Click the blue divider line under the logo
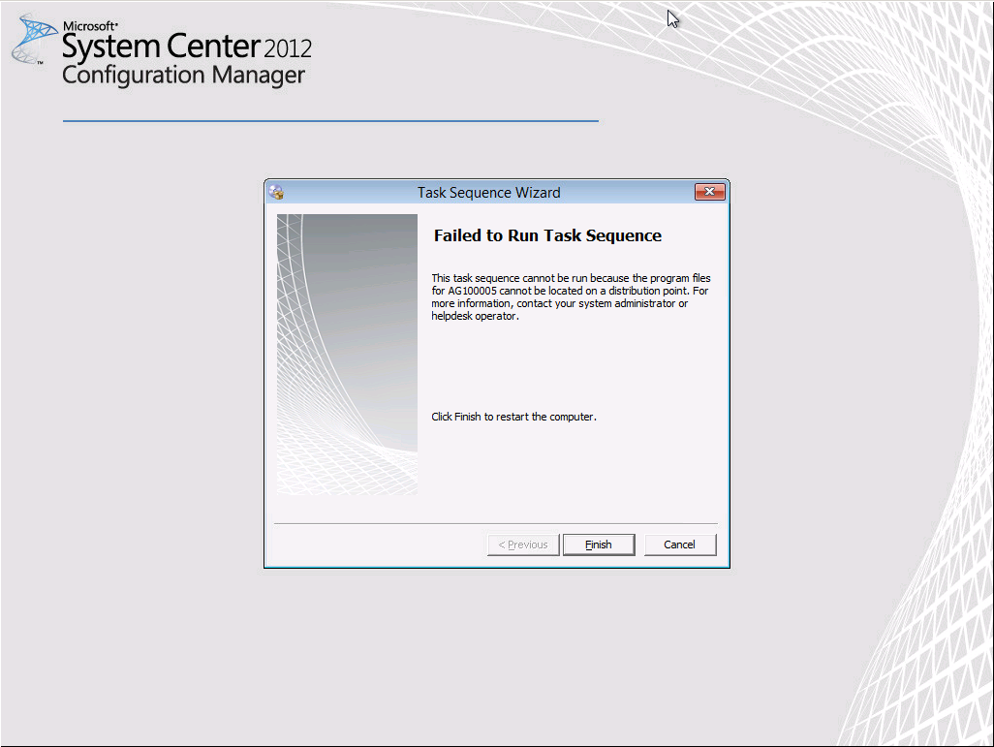Image resolution: width=994 pixels, height=747 pixels. point(329,120)
